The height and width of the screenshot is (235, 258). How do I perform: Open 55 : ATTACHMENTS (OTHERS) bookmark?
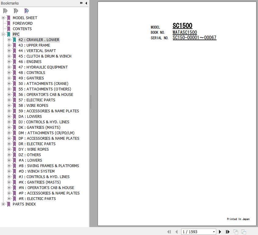tap(45, 89)
